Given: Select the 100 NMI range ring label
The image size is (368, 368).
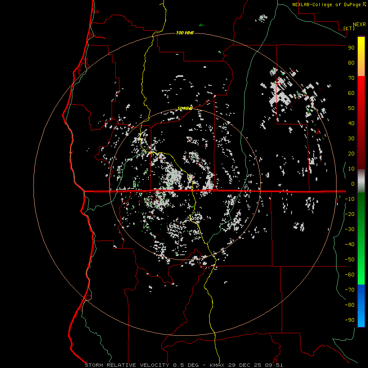Looking at the screenshot, I should tap(185, 33).
